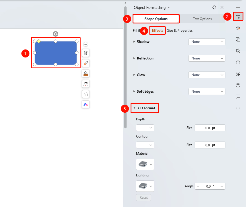The width and height of the screenshot is (246, 207).
Task: Open the speech bubble comment icon
Action: point(238,97)
